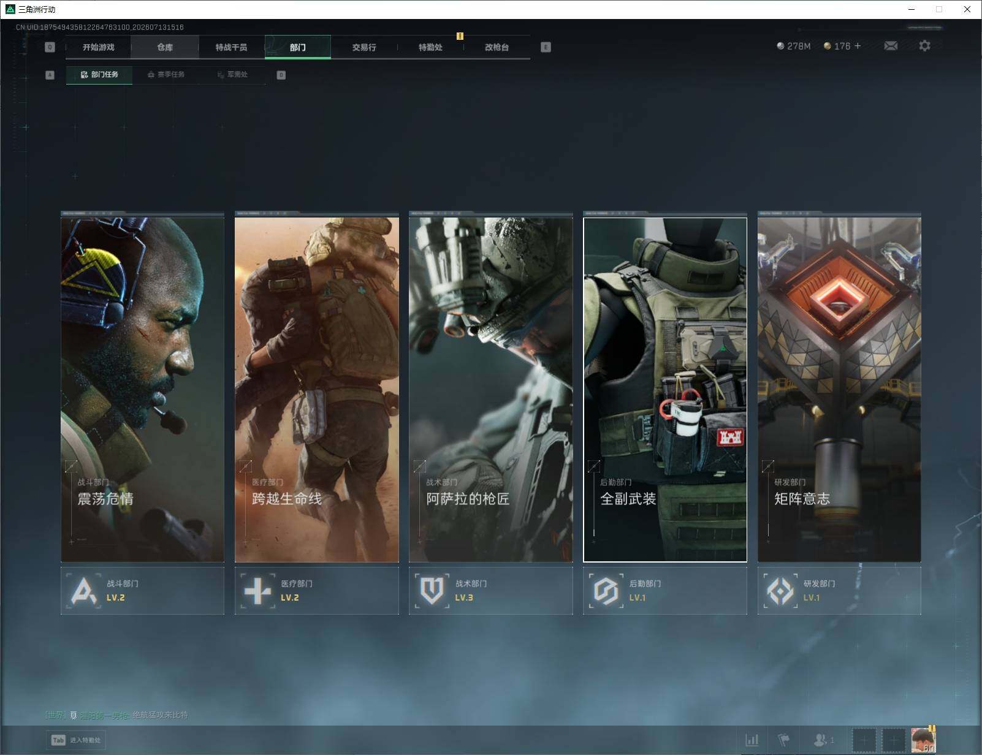The image size is (982, 755).
Task: Open the flag icon in bottom bar
Action: [x=783, y=740]
